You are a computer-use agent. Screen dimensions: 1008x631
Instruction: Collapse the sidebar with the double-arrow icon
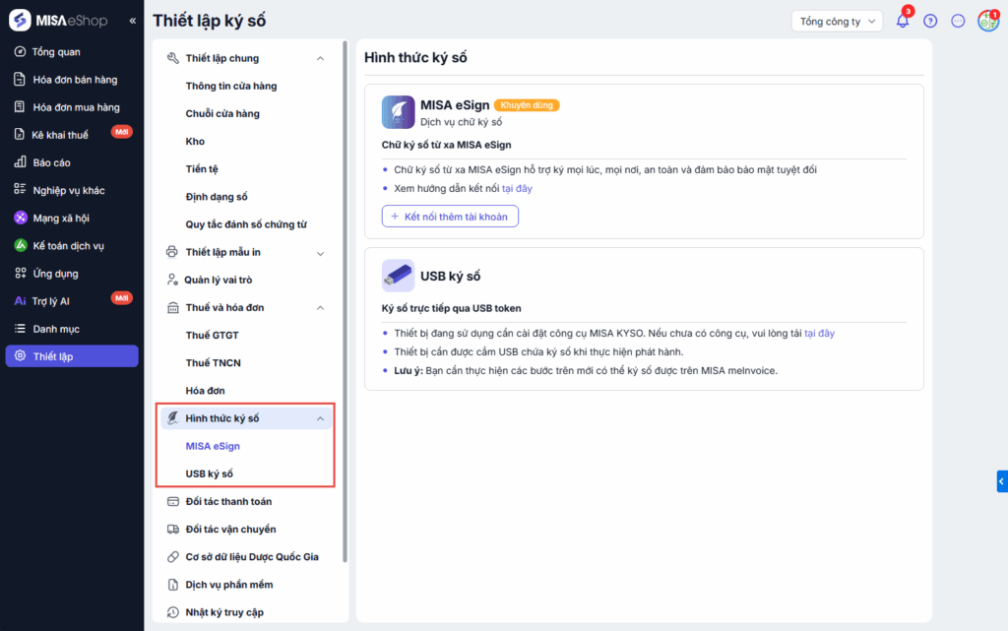pos(133,21)
